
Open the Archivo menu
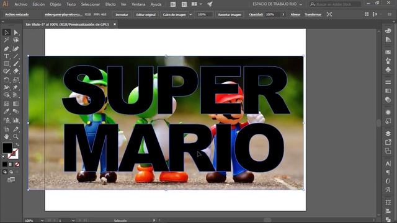tap(20, 4)
